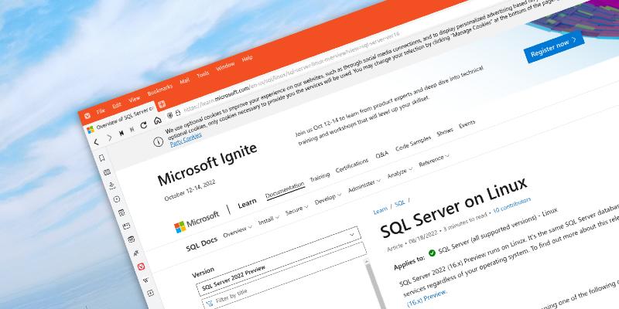Viewport: 619px width, 309px height.
Task: Open the Window menu
Action: [x=225, y=66]
